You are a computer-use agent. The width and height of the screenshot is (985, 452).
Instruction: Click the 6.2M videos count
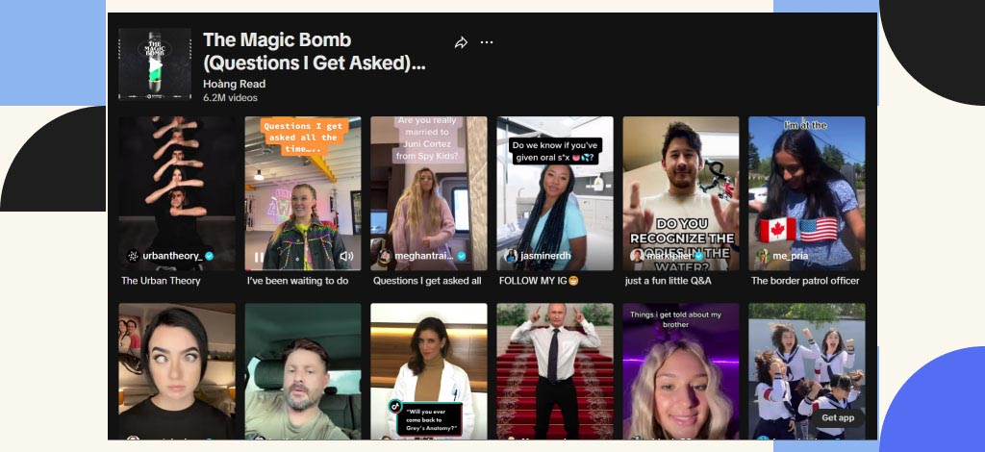pos(230,98)
